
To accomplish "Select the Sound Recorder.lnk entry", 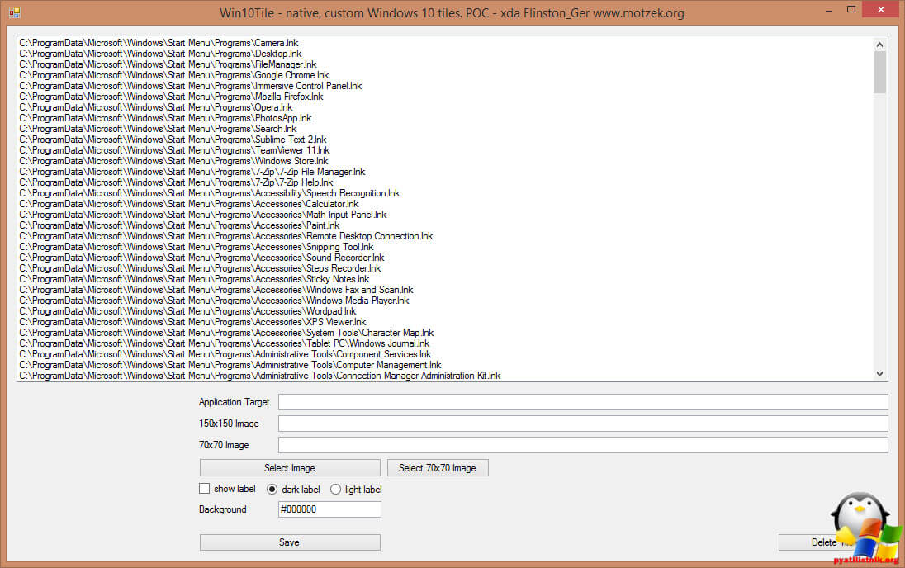I will [x=201, y=258].
